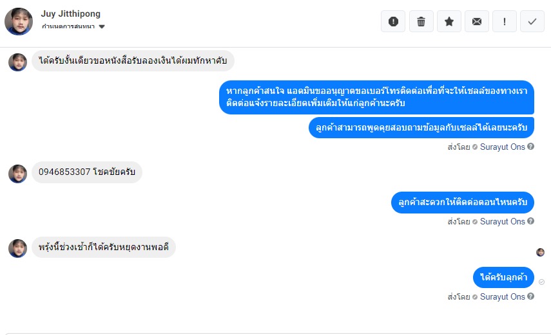Delete conversation with the trash icon
This screenshot has height=335, width=551.
[x=421, y=21]
